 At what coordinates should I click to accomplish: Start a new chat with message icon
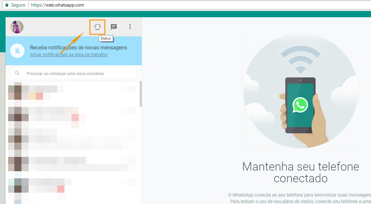pyautogui.click(x=114, y=27)
